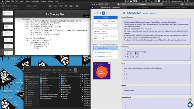This screenshot has width=194, height=109.
Task: Select the first slide thumbnail in Keynote navigator
Action: click(8, 13)
